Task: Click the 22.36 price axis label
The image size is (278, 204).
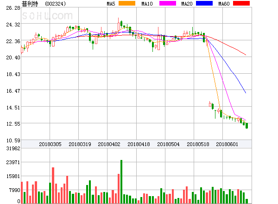Action: (13, 41)
